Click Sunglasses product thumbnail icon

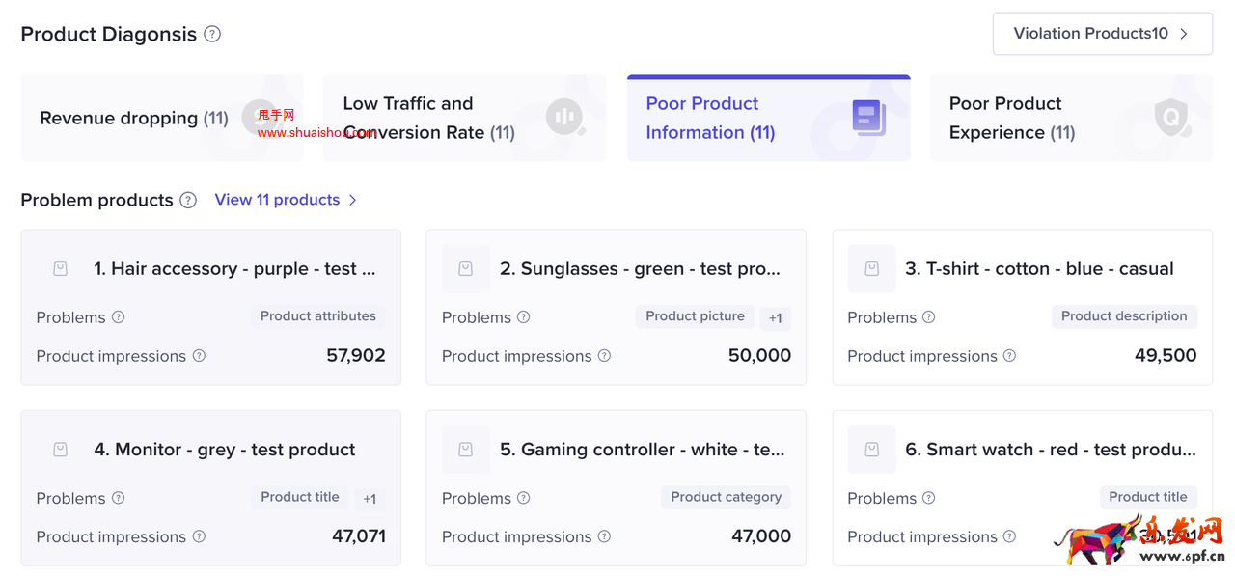coord(465,269)
